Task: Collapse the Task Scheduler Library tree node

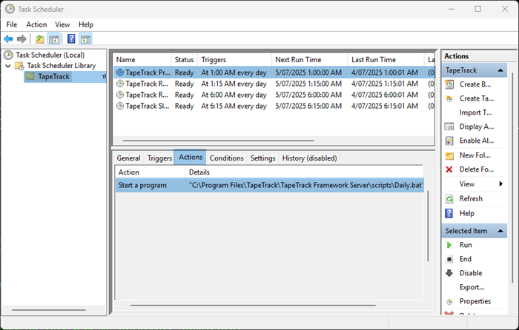Action: (x=7, y=66)
